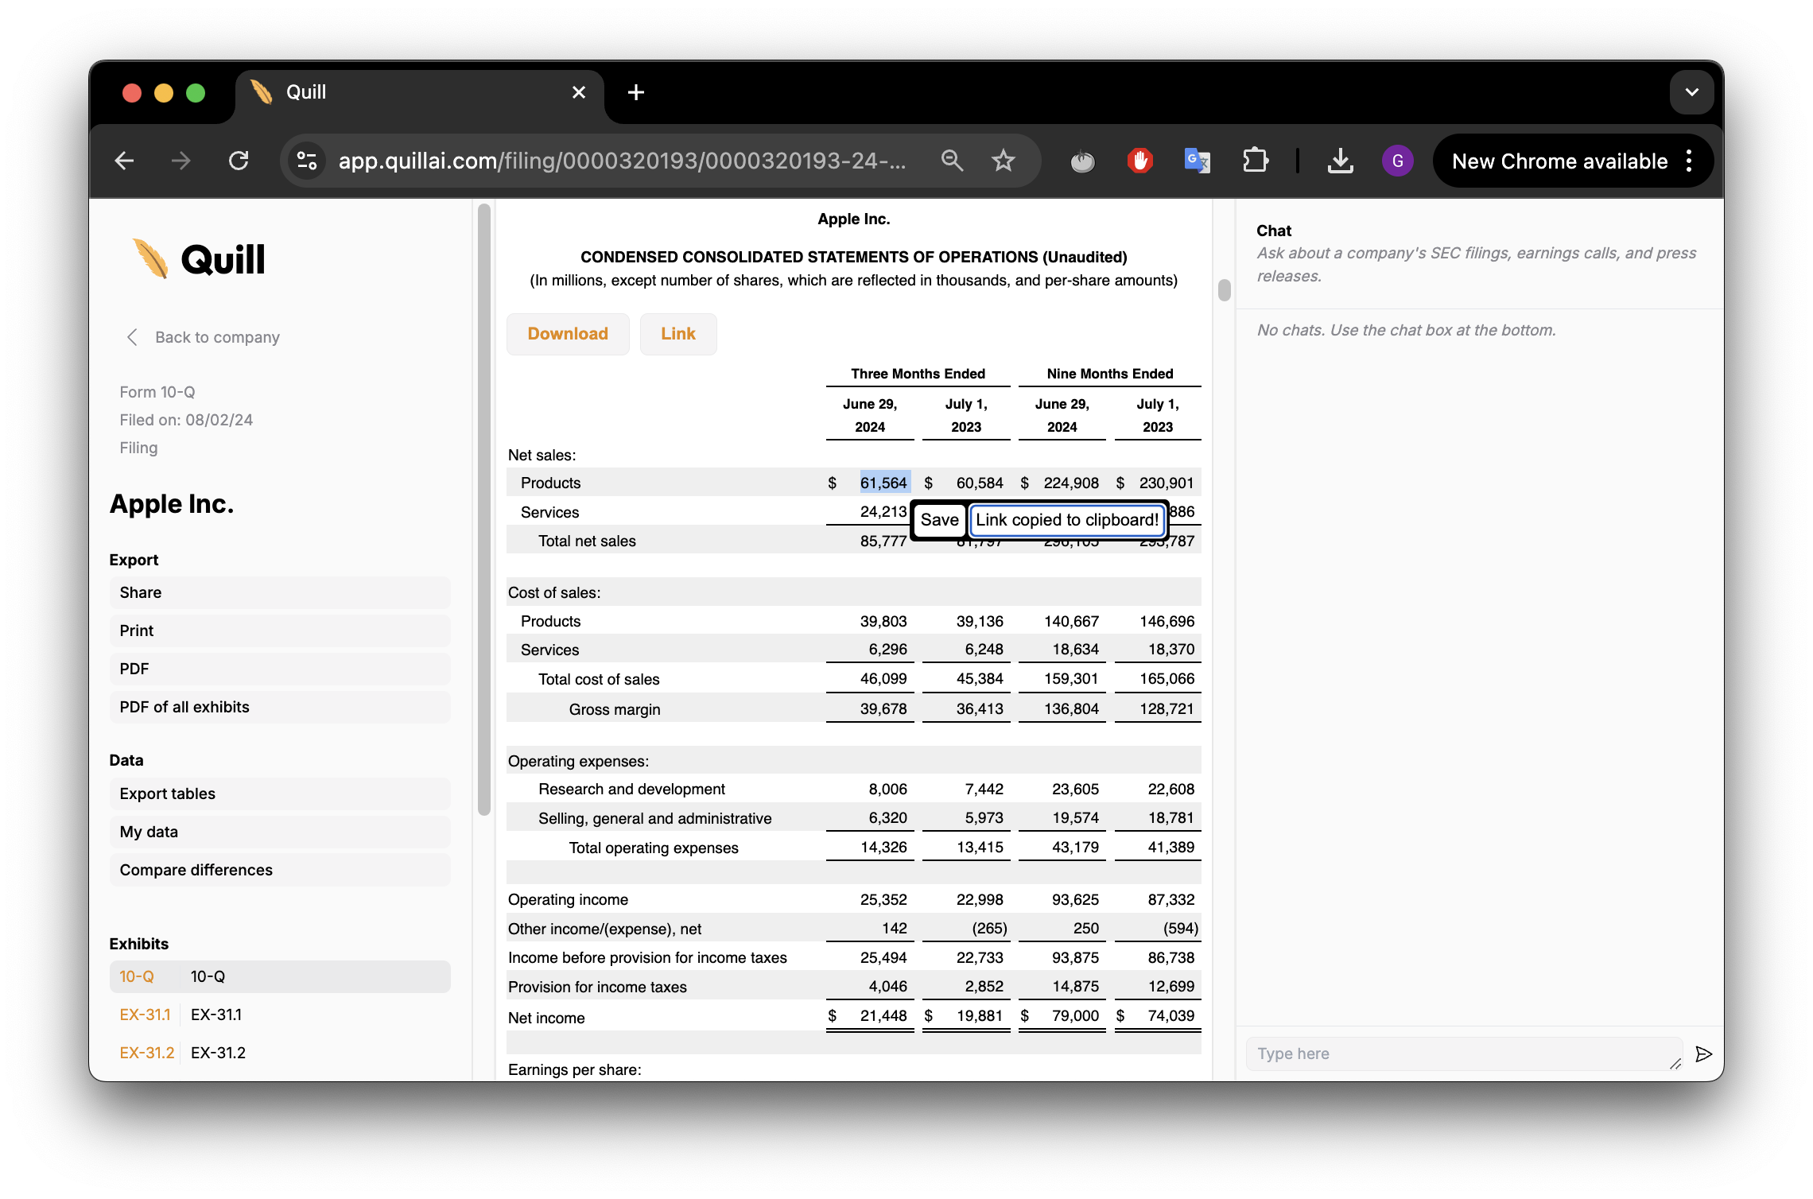The width and height of the screenshot is (1813, 1199).
Task: Click Other income/(expense), net label
Action: pyautogui.click(x=604, y=929)
